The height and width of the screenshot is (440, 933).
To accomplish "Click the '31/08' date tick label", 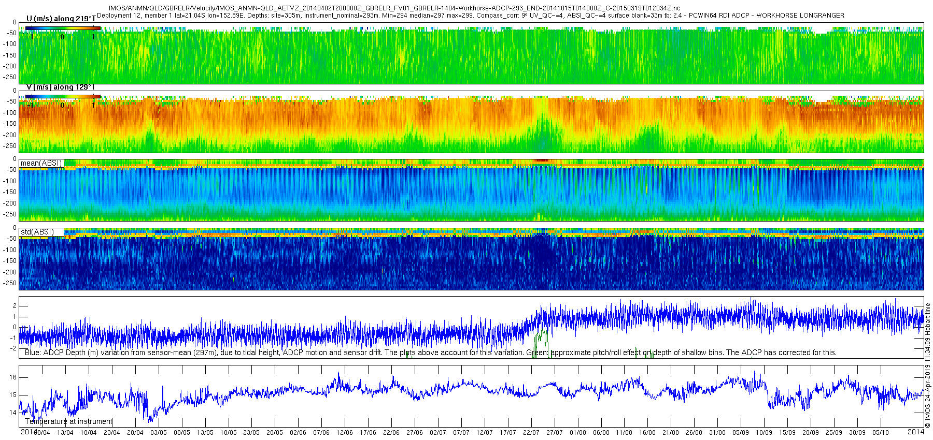I will [x=717, y=433].
